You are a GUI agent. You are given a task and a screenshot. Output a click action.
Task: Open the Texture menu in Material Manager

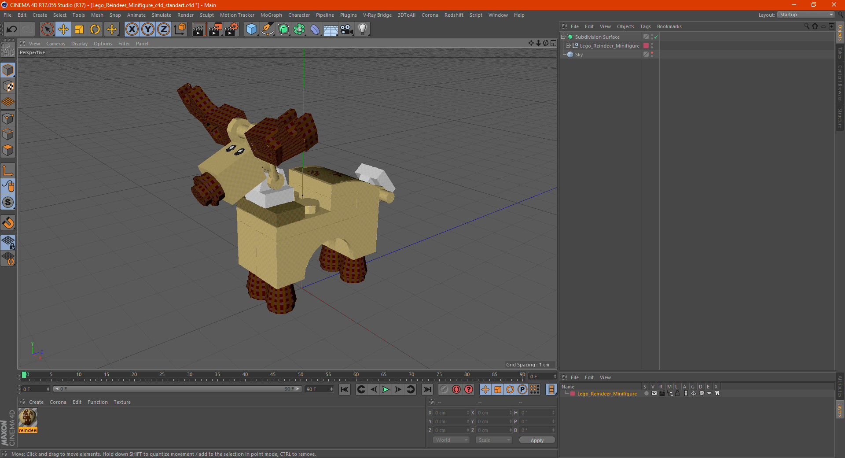[122, 402]
